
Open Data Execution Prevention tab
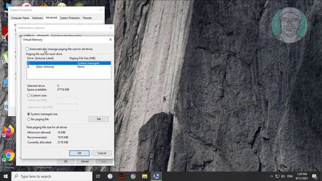coord(66,36)
